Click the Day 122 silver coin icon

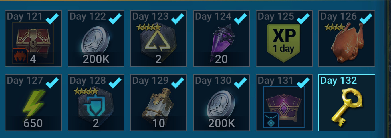96,39
